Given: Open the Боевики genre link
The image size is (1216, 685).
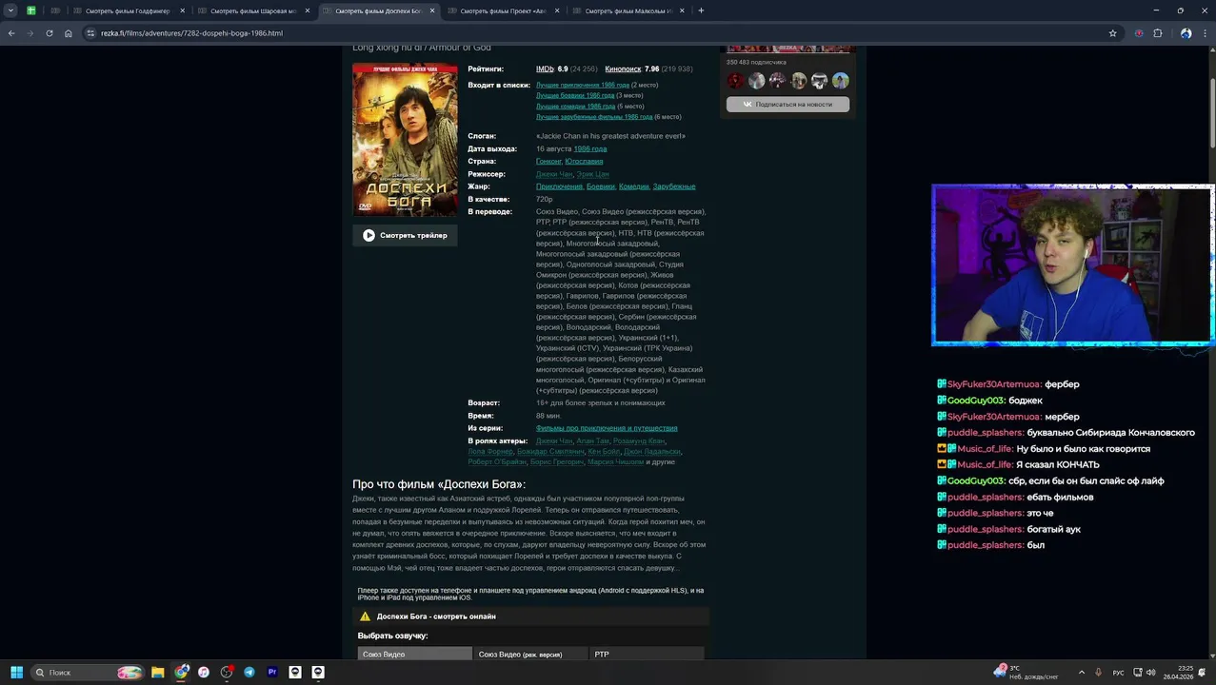Looking at the screenshot, I should tap(601, 186).
